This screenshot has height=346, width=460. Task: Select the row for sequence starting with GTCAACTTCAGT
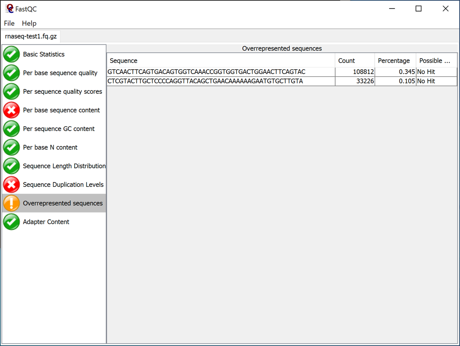point(206,72)
